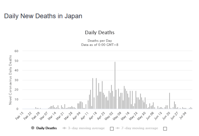This screenshot has width=199, height=136.
Task: Tick the 7-day moving average checkbox
Action: pyautogui.click(x=165, y=128)
